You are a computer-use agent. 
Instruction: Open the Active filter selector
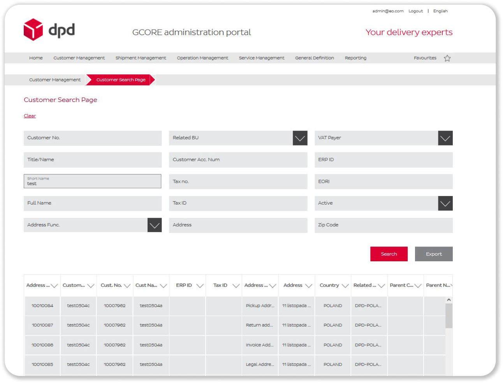click(445, 203)
